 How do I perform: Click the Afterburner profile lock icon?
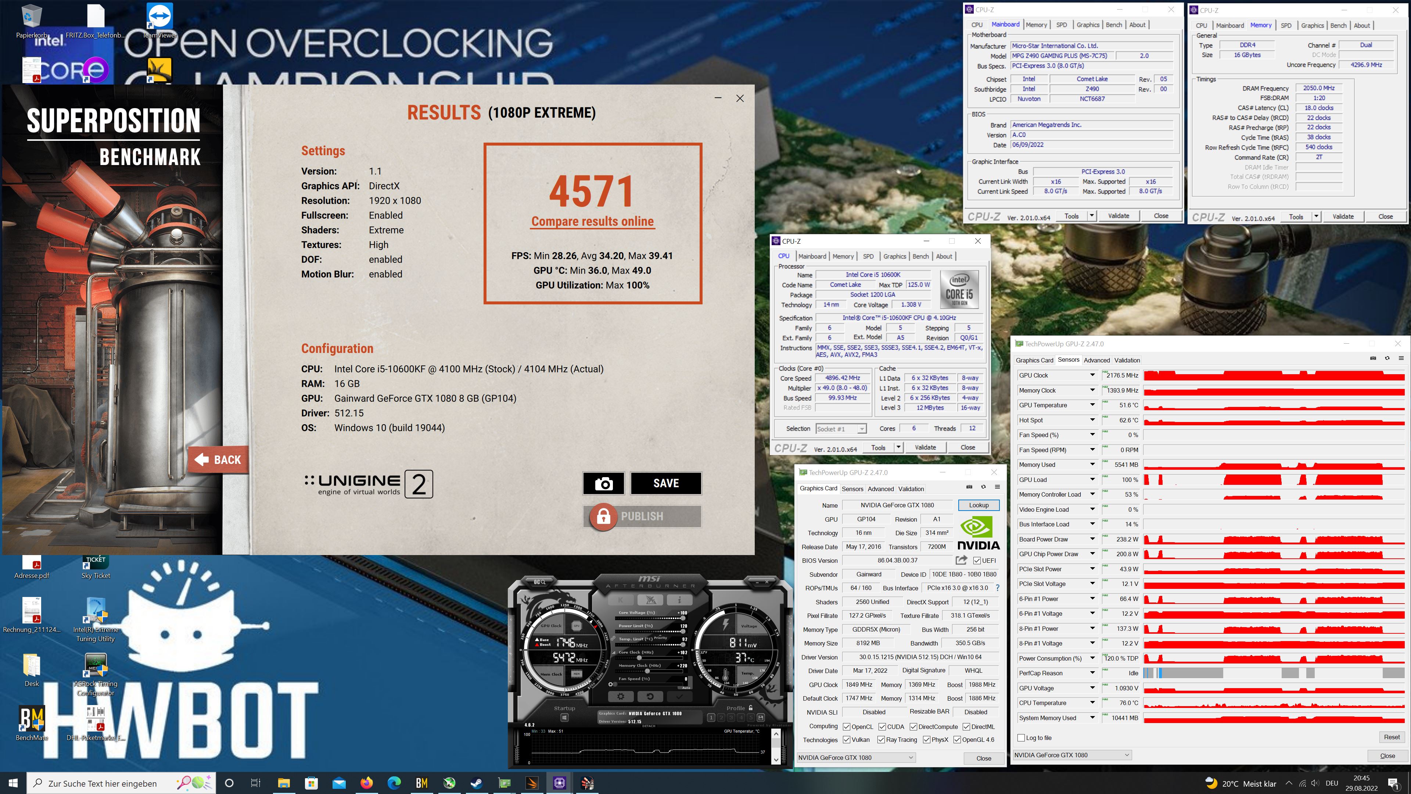[x=750, y=708]
